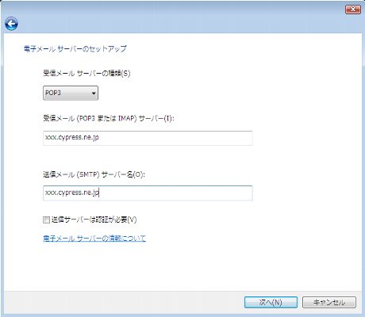Enable 送信サーバーは認証が必要 checkbox
This screenshot has width=365, height=317.
pyautogui.click(x=46, y=220)
